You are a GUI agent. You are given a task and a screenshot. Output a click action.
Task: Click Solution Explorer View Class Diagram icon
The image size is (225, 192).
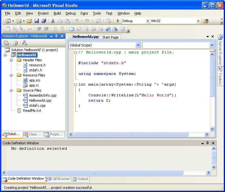(24, 43)
